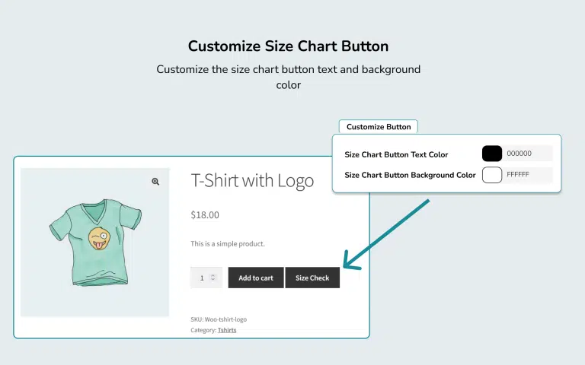
Task: Open the Size Check button
Action: 312,278
